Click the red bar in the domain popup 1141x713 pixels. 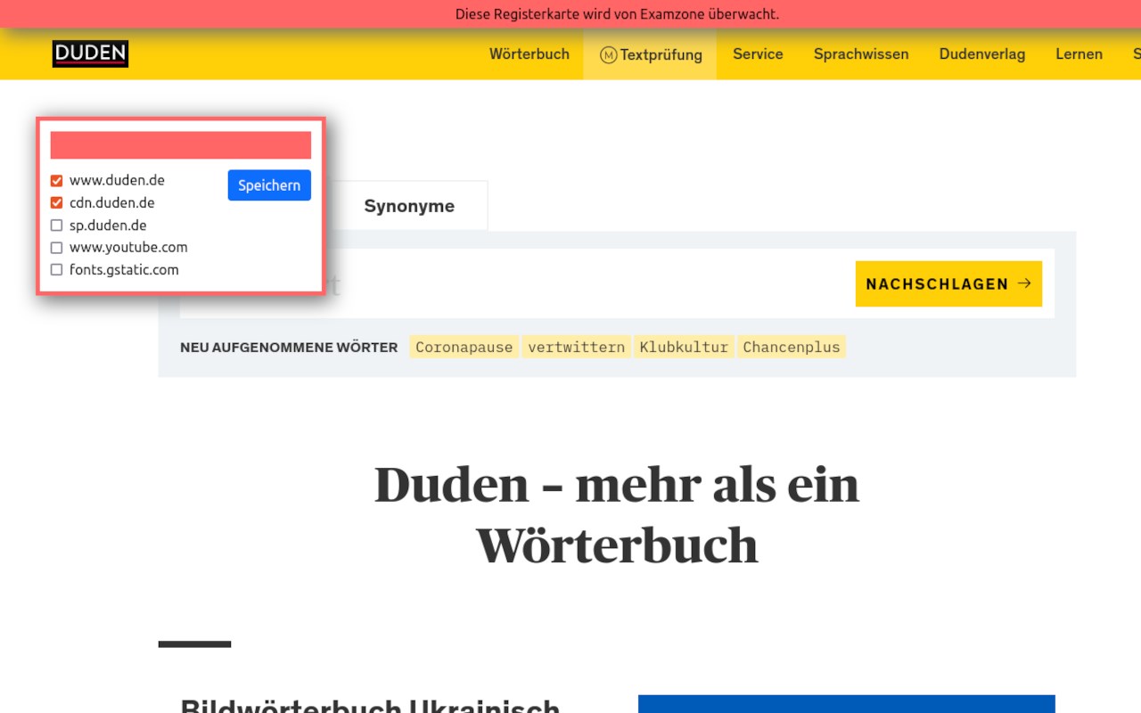(181, 145)
